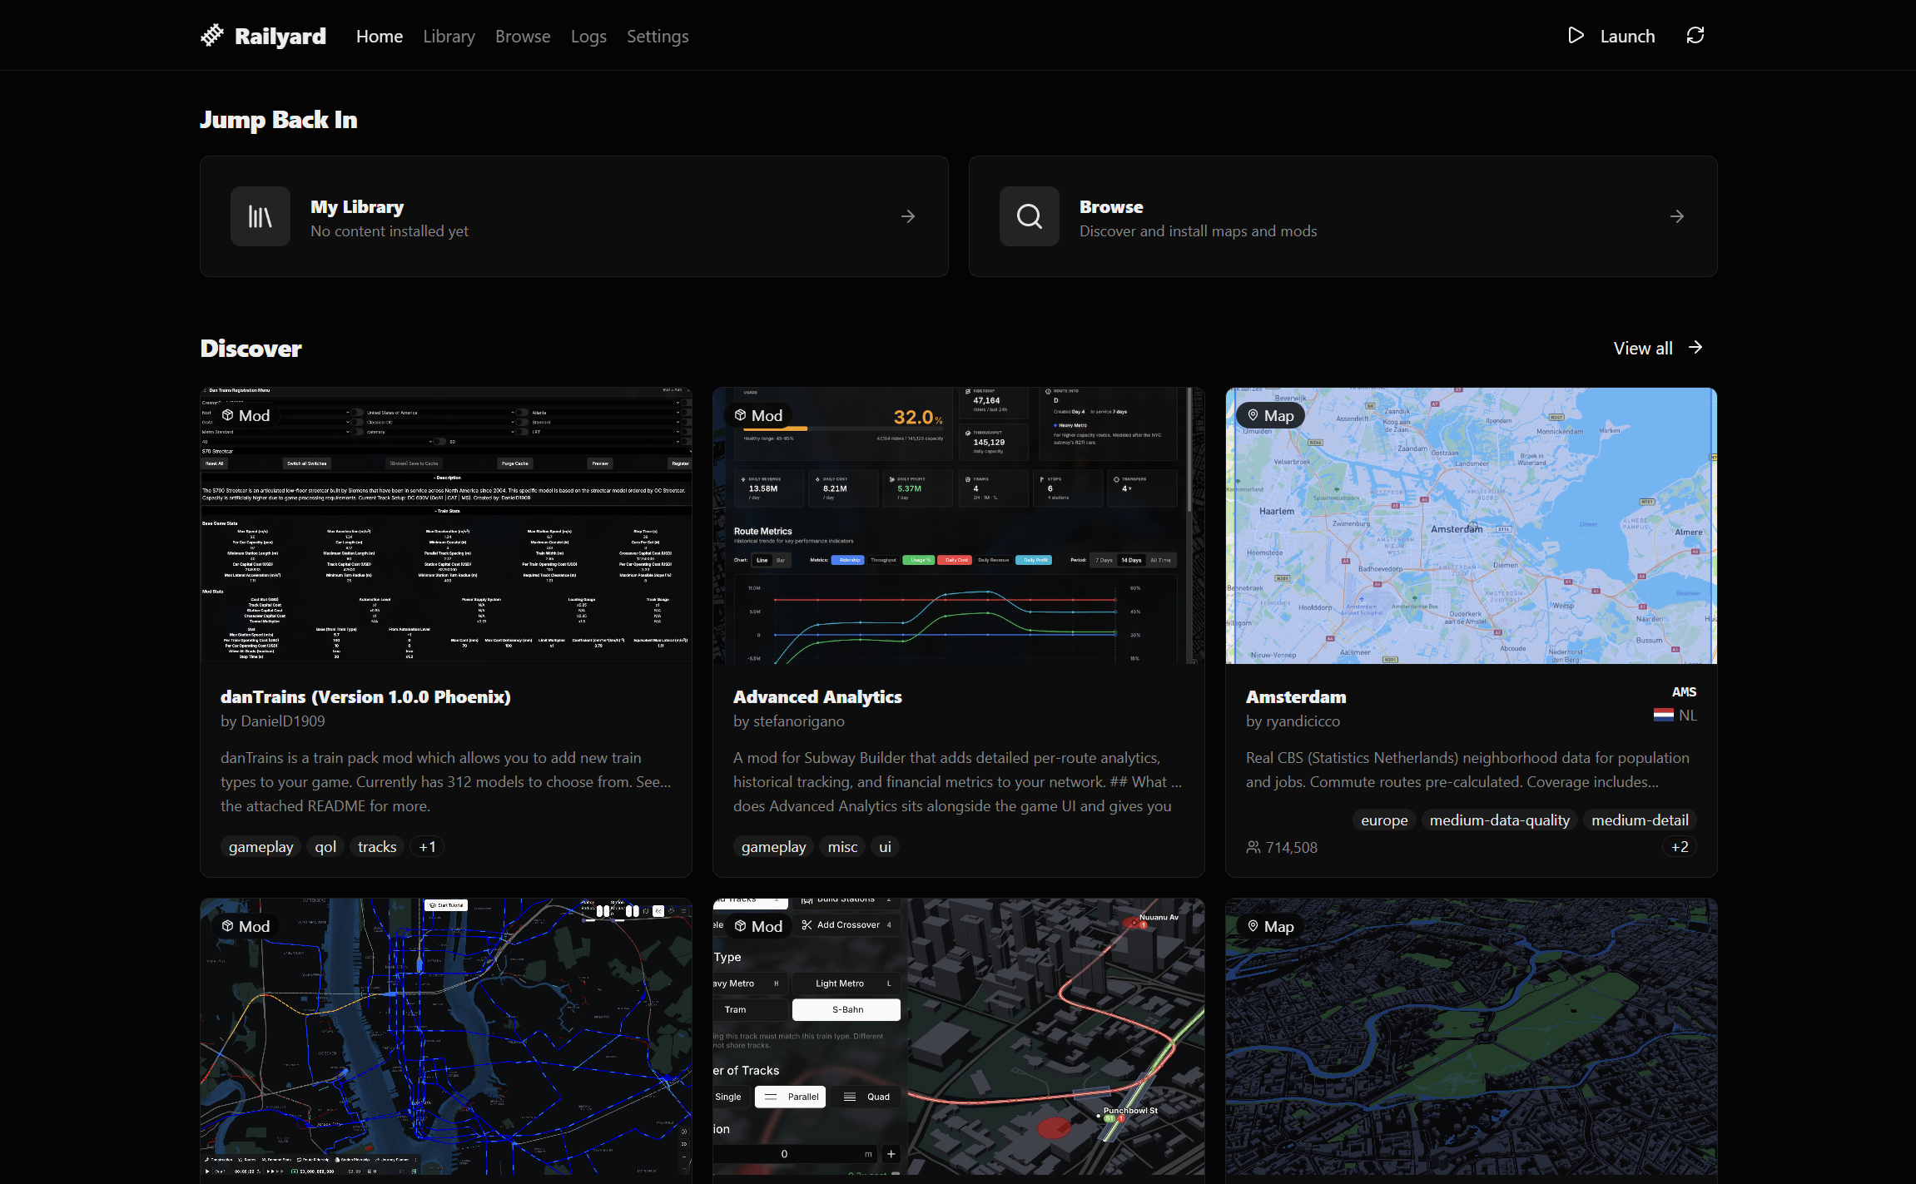
Task: Click the arrow on Browse card
Action: (1677, 216)
